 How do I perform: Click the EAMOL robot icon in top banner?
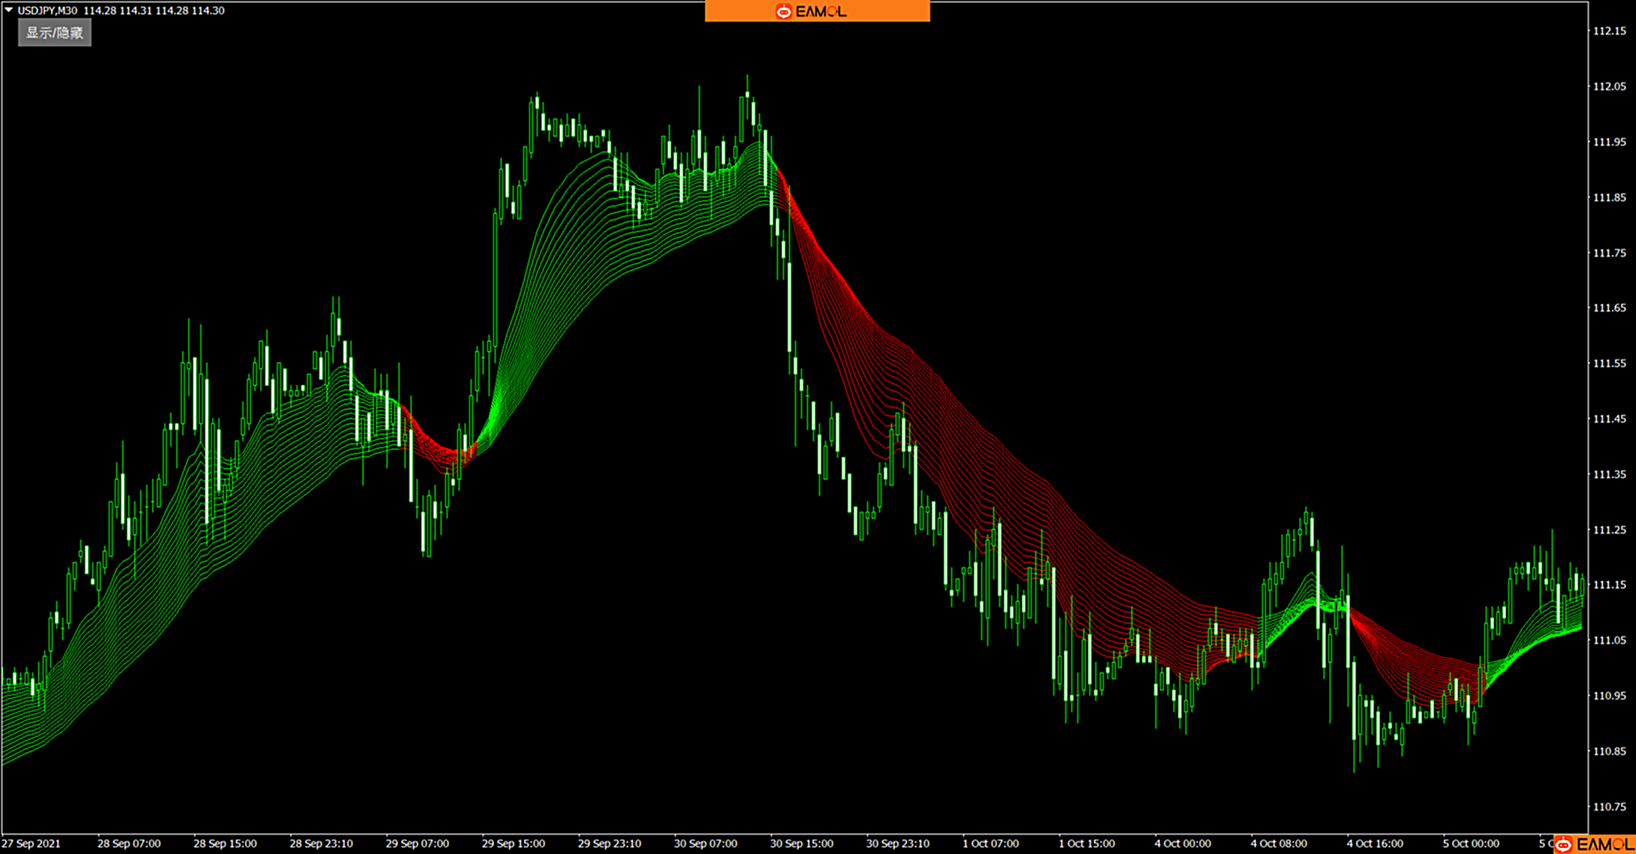783,11
